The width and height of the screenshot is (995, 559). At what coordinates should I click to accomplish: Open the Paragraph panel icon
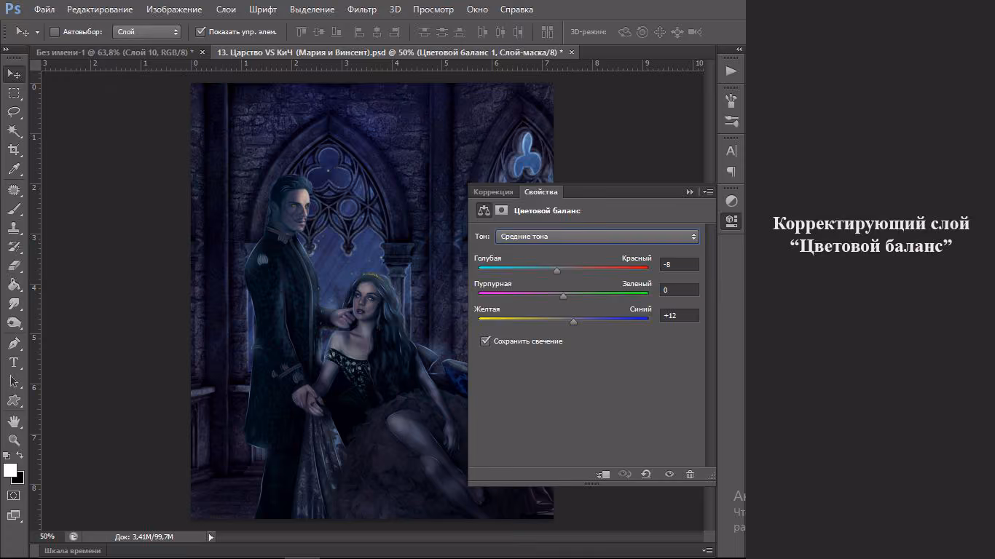coord(731,172)
